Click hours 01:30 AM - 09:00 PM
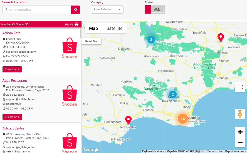This screenshot has height=153, width=247. (19, 109)
